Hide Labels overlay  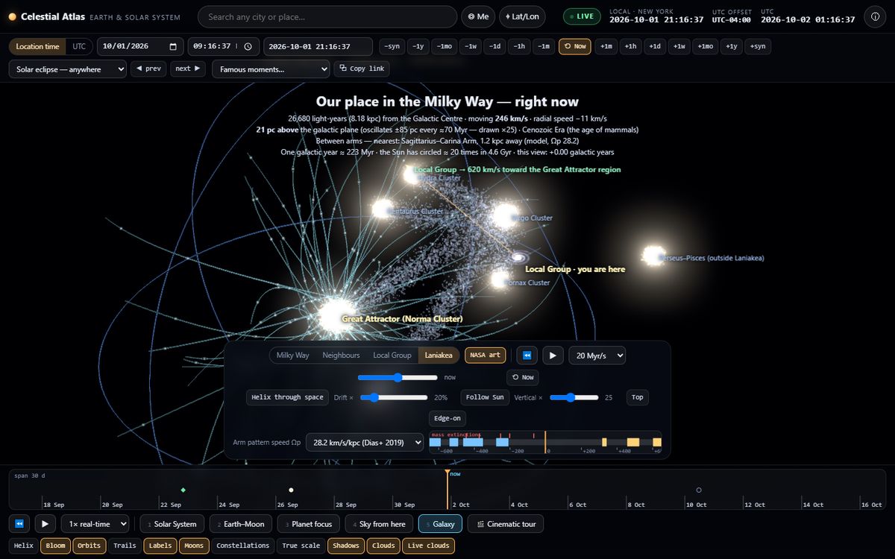click(160, 546)
